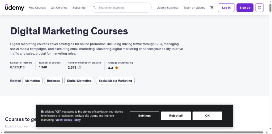Click the globe language selector icon
The width and height of the screenshot is (272, 134).
point(259,8)
